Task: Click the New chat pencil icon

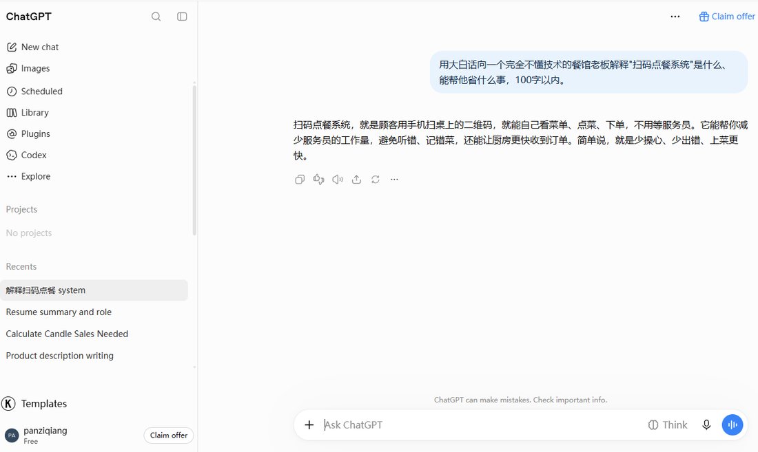Action: pyautogui.click(x=12, y=47)
